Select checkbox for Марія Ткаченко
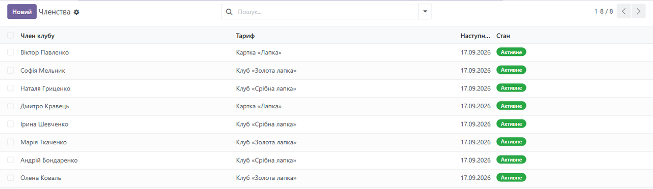Image resolution: width=653 pixels, height=189 pixels. pos(11,142)
